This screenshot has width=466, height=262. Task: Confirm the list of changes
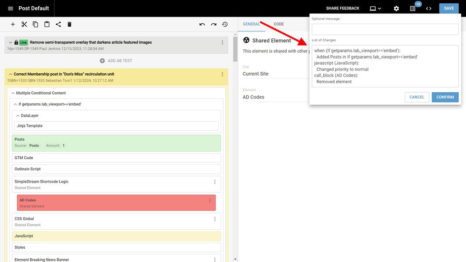[445, 97]
